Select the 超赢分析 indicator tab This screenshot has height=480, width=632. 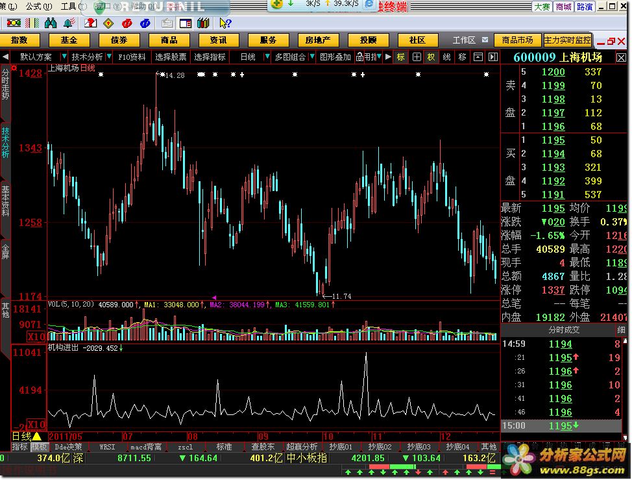pos(302,447)
